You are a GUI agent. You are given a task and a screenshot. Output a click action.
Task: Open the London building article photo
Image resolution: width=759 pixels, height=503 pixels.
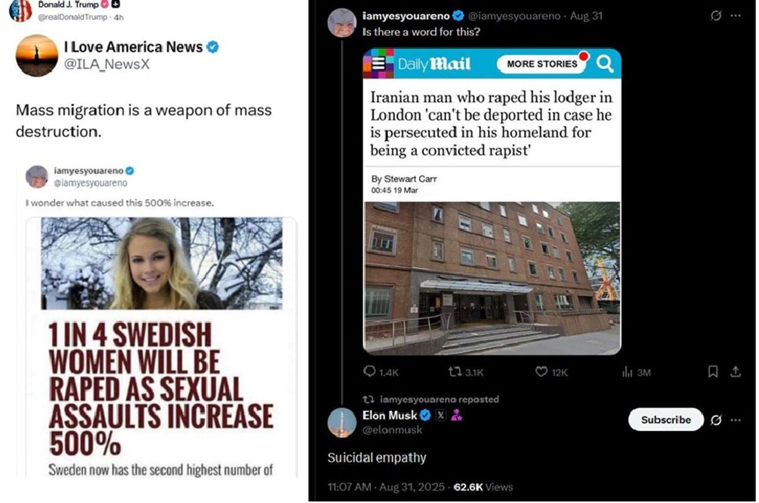pyautogui.click(x=492, y=278)
